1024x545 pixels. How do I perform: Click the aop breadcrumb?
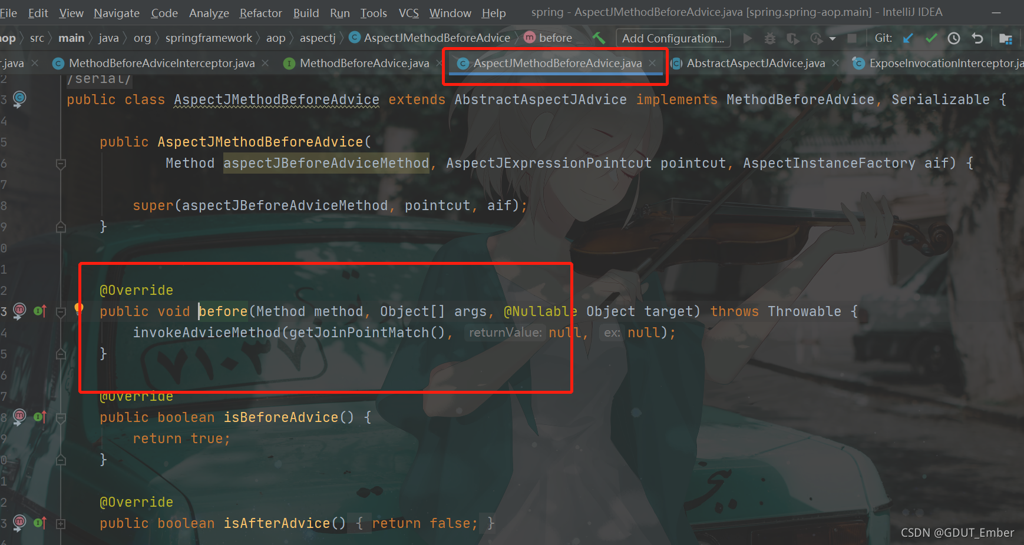[276, 38]
